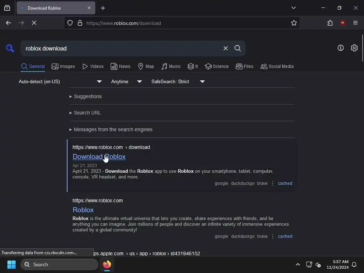Switch to the News category

point(120,66)
